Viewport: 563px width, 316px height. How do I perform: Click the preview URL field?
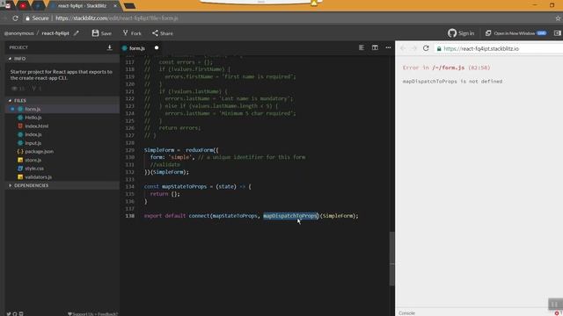pyautogui.click(x=481, y=48)
